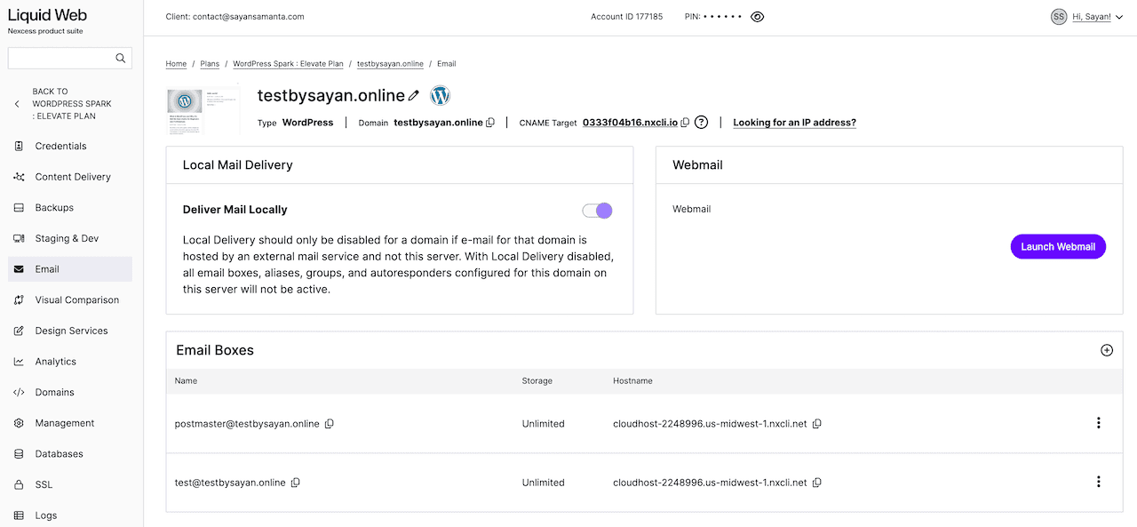Click the Backups sidebar icon

(18, 207)
